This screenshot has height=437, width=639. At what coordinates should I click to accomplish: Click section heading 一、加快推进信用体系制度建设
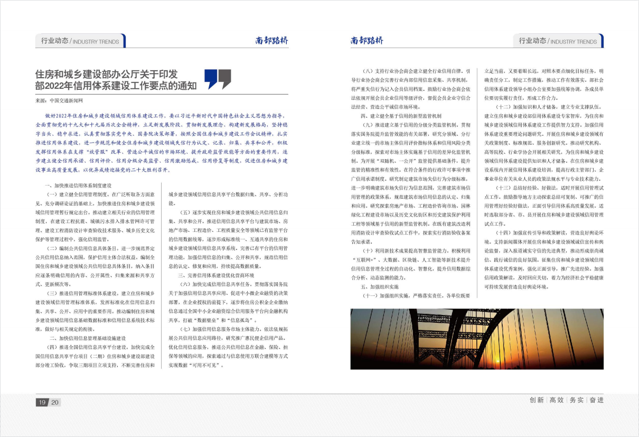pos(78,186)
